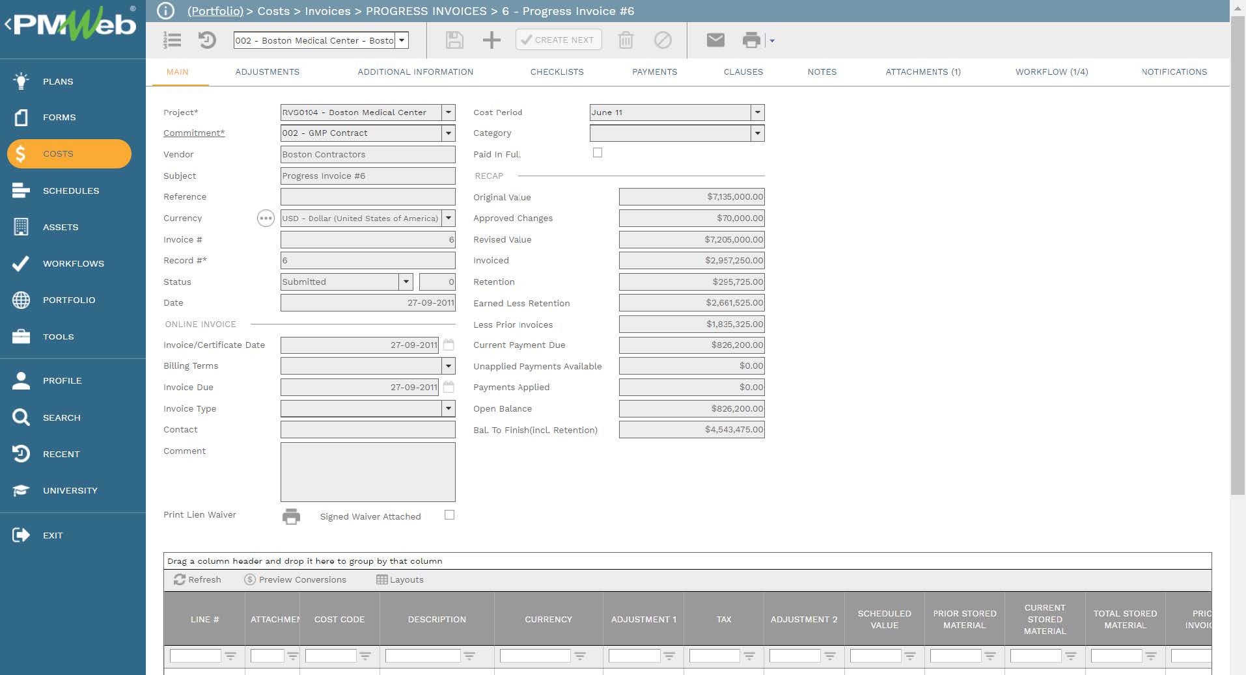Expand the Invoice Type dropdown
Viewport: 1246px width, 675px height.
click(449, 408)
